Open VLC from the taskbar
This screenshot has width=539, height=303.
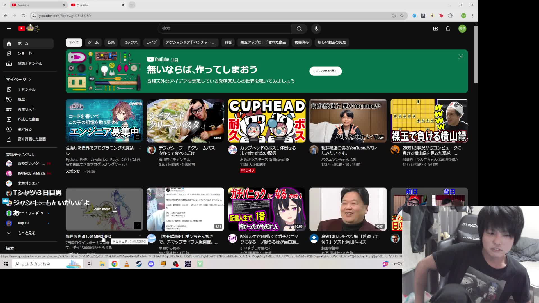pyautogui.click(x=127, y=264)
